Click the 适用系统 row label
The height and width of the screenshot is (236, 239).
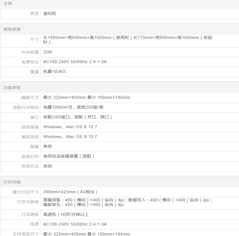[30, 127]
